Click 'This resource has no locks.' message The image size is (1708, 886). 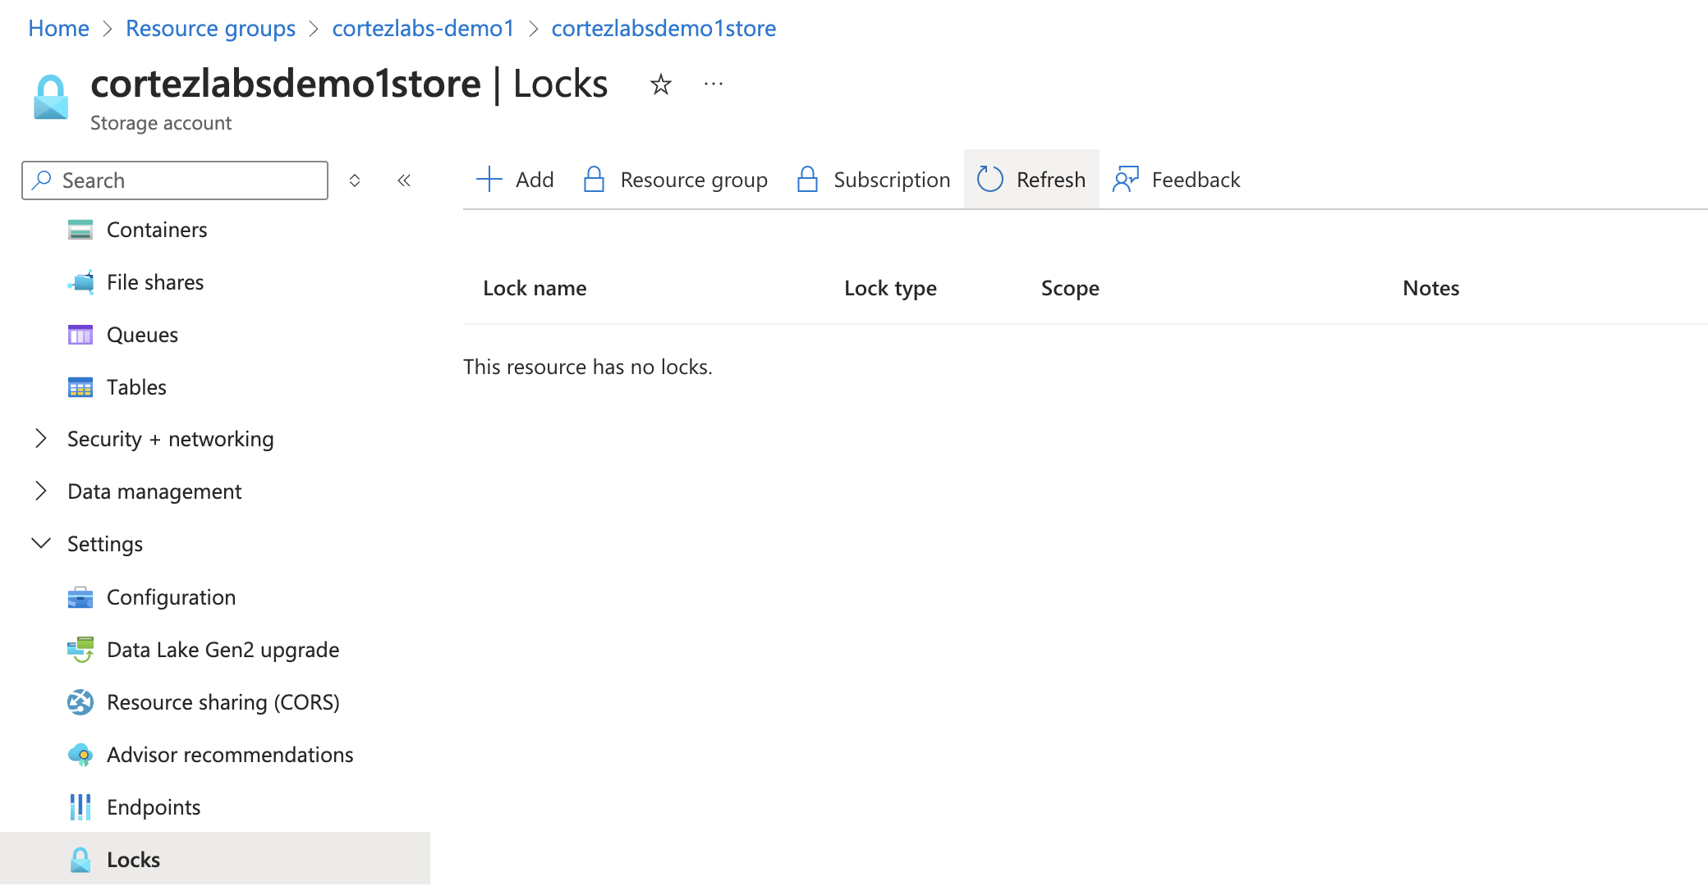point(588,367)
